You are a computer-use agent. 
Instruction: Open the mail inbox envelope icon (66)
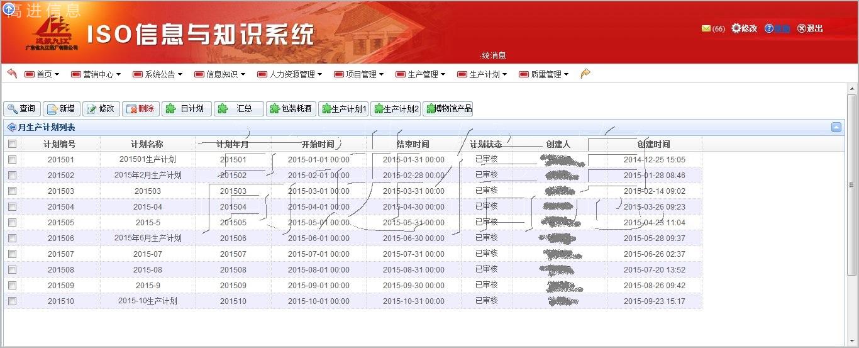click(x=706, y=29)
